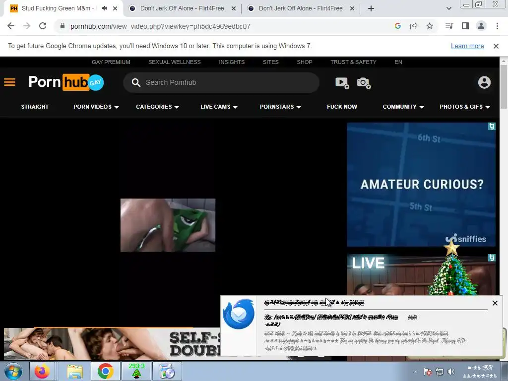Close the Thunderbird mail notification
The image size is (508, 381).
pyautogui.click(x=495, y=303)
